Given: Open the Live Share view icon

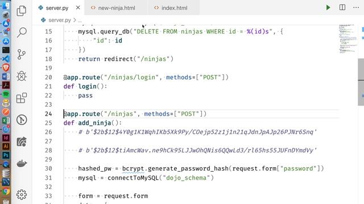Looking at the screenshot, I should point(22,142).
